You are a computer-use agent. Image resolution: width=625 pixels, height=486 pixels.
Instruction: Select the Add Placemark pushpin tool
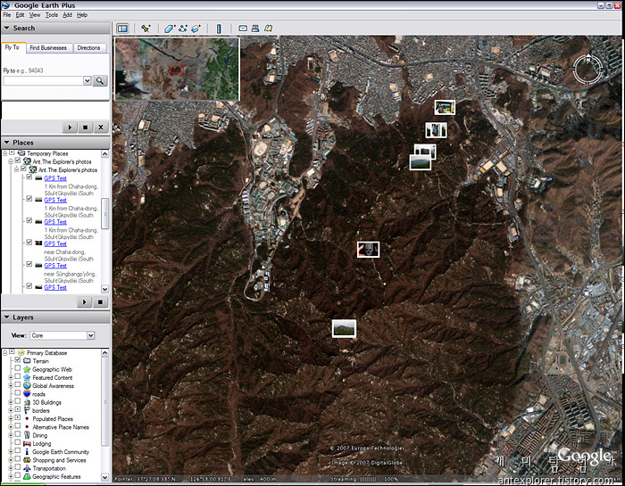pos(146,29)
